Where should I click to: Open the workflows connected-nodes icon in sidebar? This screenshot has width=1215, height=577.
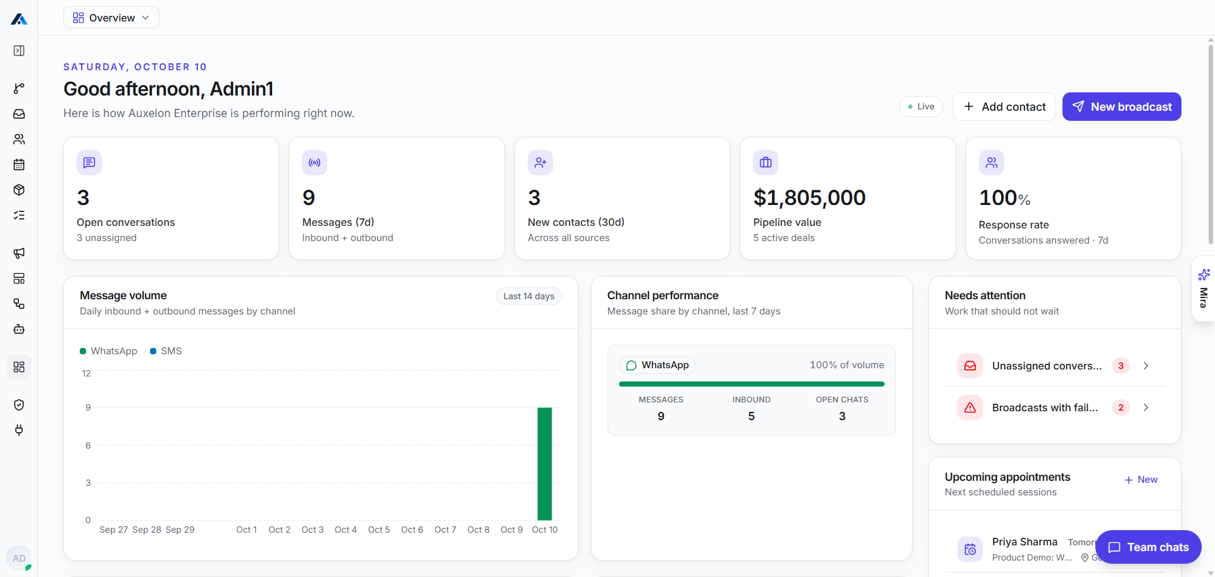point(19,304)
